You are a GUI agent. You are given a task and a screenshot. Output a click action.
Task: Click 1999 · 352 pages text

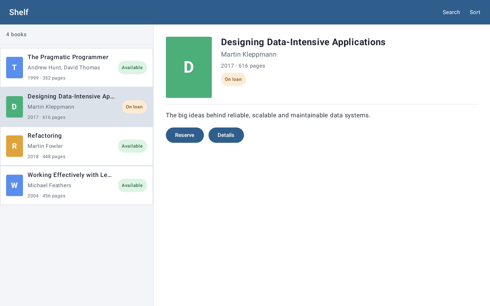coord(46,78)
